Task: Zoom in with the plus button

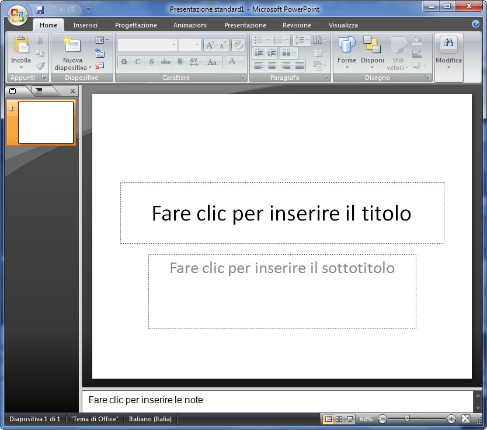Action: pyautogui.click(x=451, y=419)
